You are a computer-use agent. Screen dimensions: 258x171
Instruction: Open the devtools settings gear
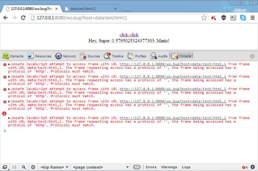253,167
